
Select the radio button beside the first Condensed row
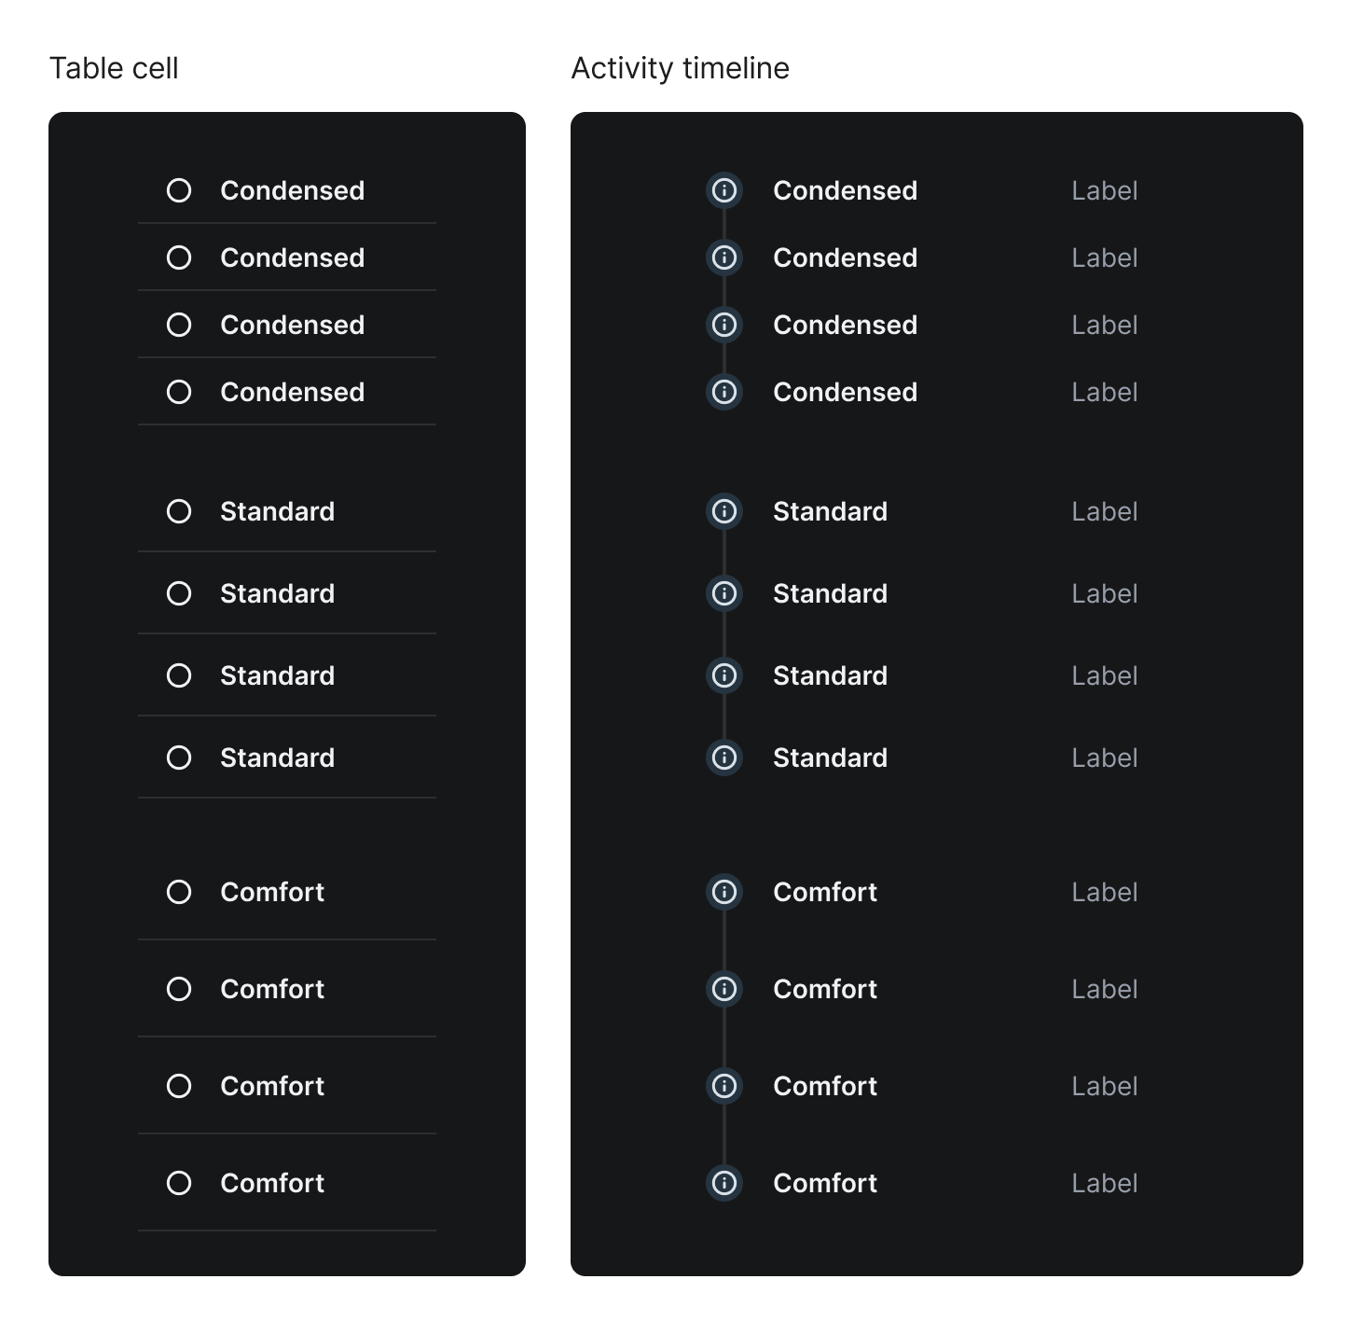[x=179, y=189]
